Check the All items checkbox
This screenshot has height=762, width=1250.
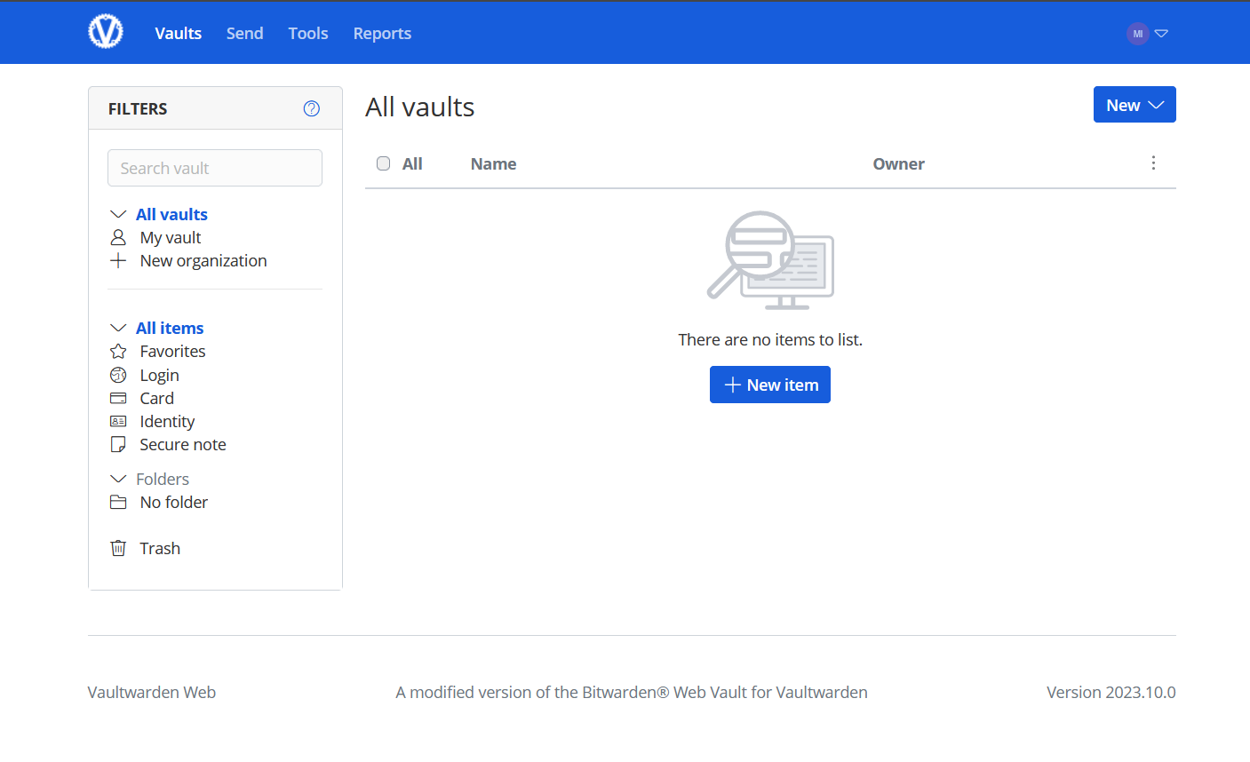pos(383,163)
